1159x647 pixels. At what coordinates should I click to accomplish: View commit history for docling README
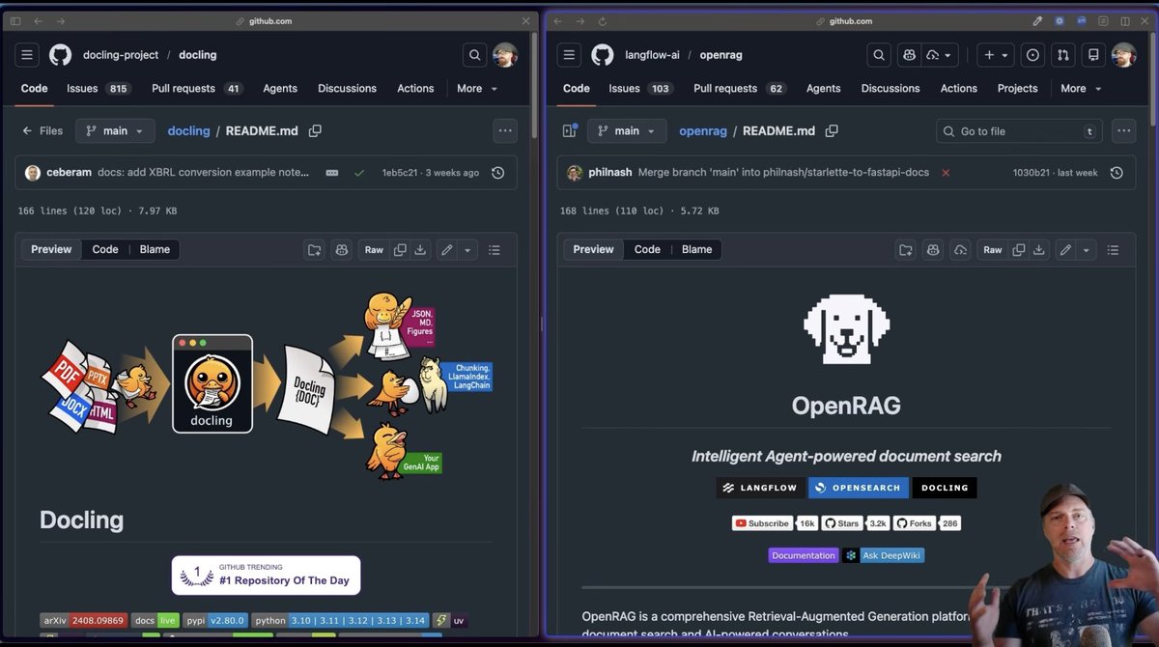[x=497, y=173]
